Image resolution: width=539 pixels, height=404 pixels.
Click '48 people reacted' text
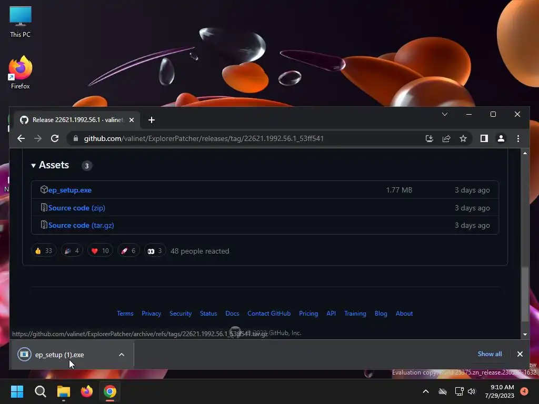[199, 251]
